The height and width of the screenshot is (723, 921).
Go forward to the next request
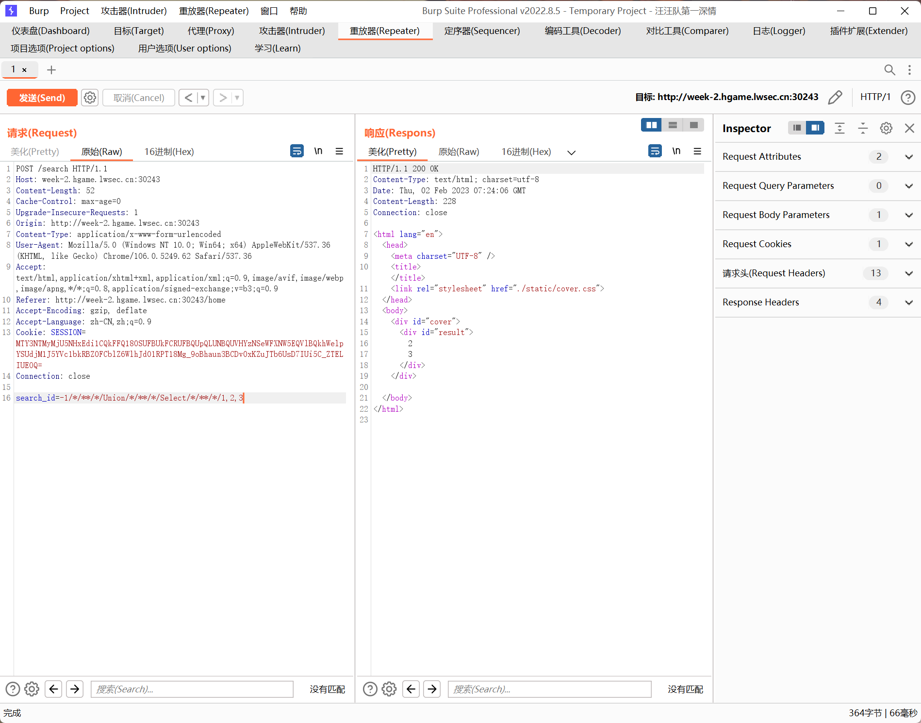[223, 98]
